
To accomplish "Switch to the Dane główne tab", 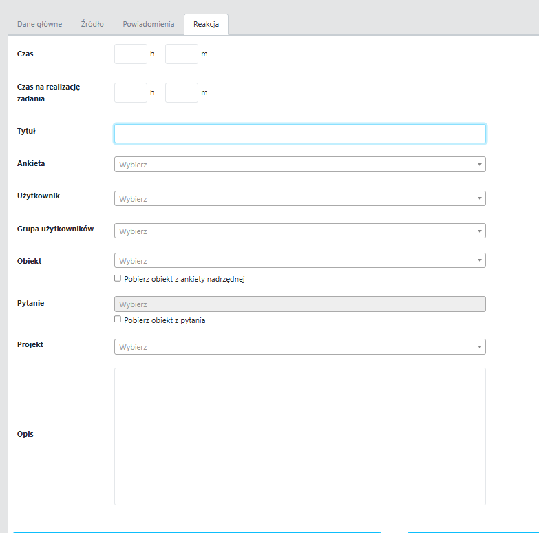I will (39, 24).
